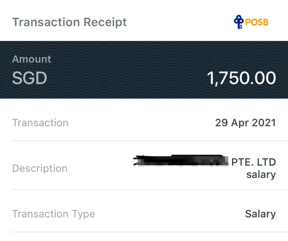Click the PTE. LTD text
Viewport: 288px width, 241px height.
[x=253, y=162]
